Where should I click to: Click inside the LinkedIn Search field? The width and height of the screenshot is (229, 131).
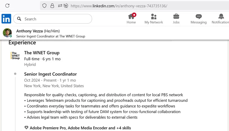tap(54, 19)
